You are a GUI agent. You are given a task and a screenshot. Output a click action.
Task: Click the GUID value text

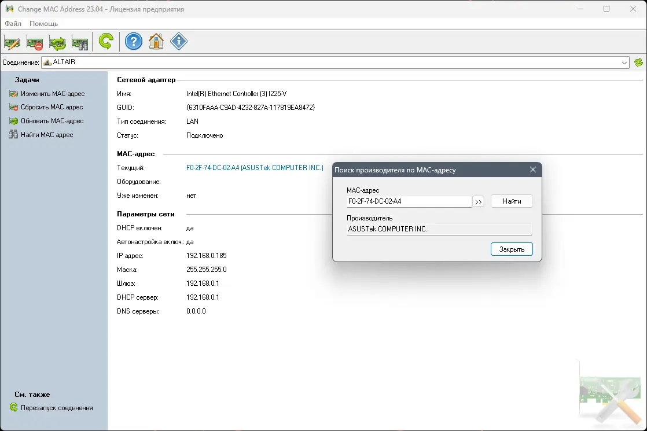coord(251,108)
